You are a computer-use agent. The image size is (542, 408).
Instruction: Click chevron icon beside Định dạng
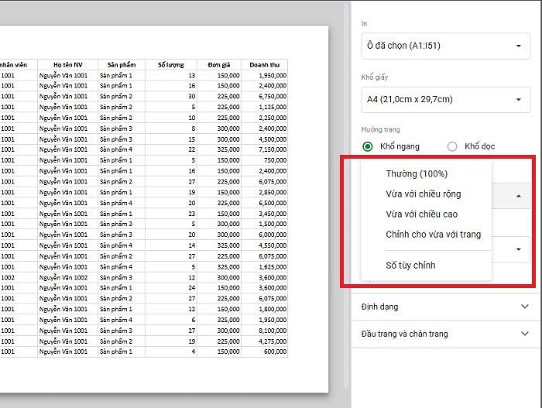[525, 307]
